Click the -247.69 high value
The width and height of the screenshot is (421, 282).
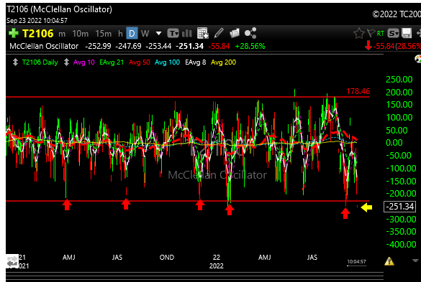(128, 46)
